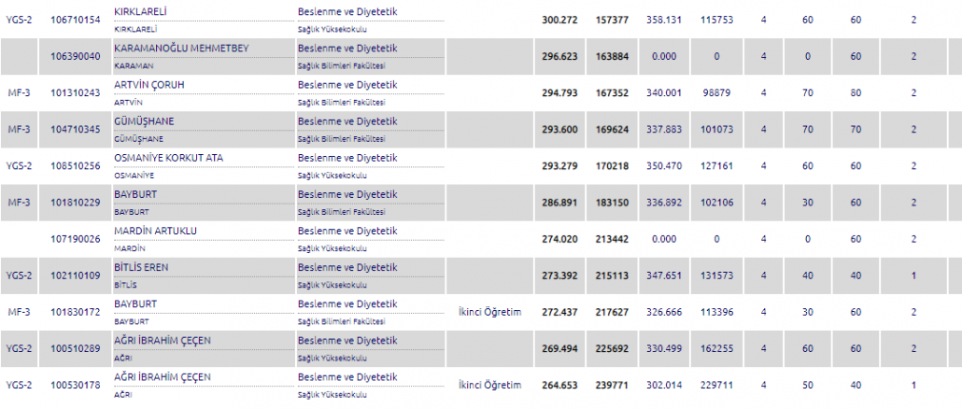Click the BAYBURT entry with code 101810229
The height and width of the screenshot is (409, 962).
coord(134,194)
